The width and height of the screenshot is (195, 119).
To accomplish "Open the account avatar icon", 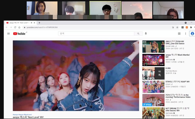I will tap(192, 34).
